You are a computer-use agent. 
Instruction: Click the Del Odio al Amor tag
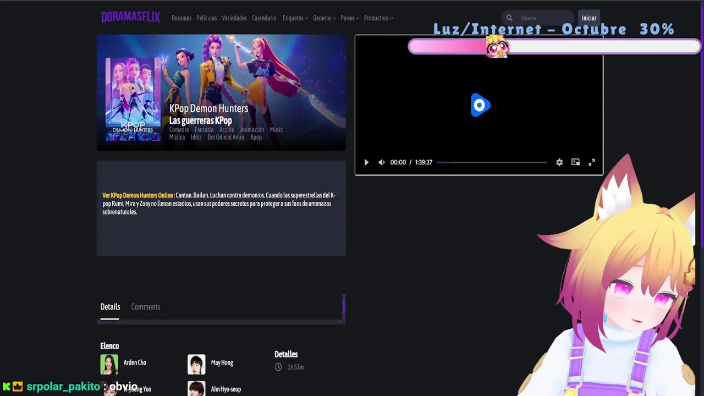226,137
